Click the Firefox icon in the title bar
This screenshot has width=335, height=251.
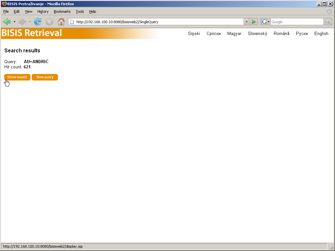pos(4,4)
